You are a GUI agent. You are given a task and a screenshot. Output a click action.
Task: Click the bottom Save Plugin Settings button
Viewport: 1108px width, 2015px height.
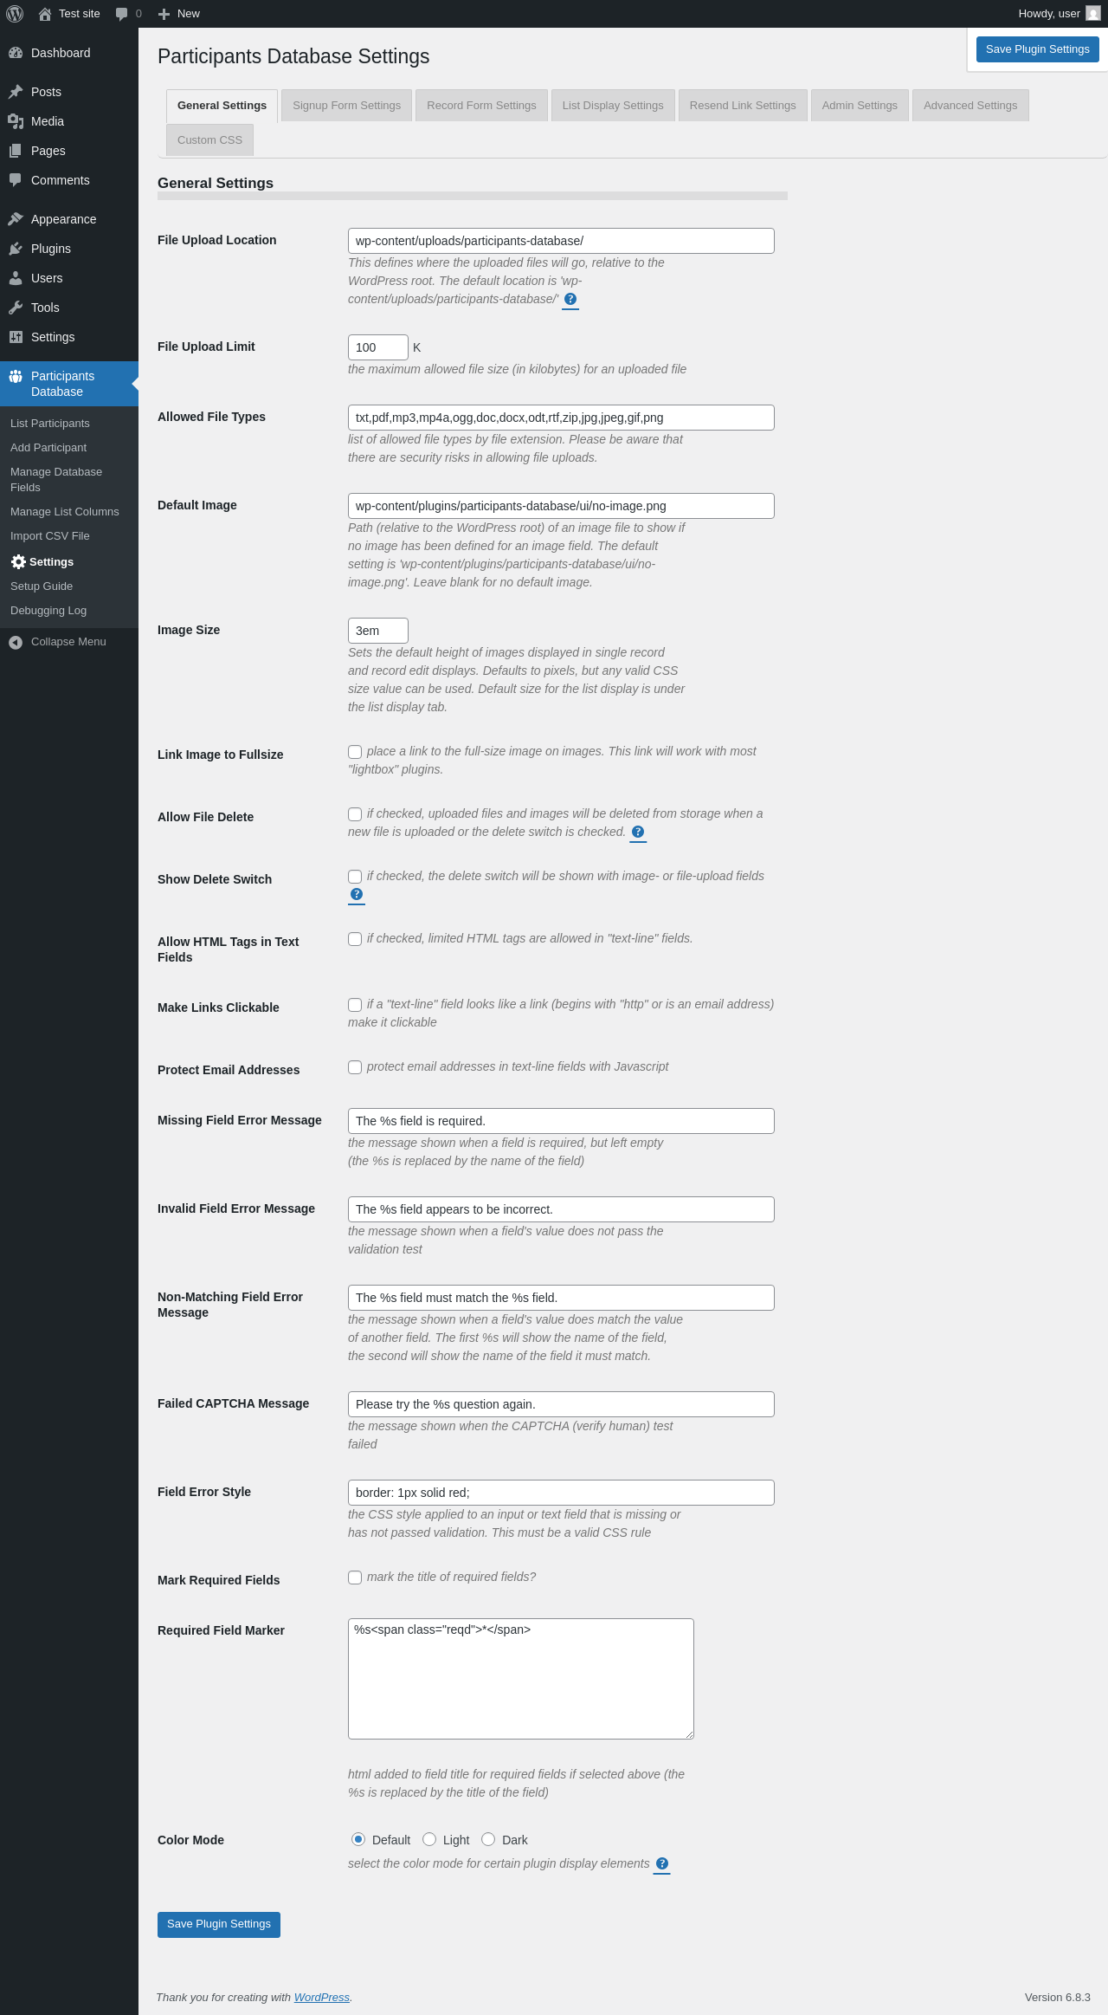tap(219, 1924)
